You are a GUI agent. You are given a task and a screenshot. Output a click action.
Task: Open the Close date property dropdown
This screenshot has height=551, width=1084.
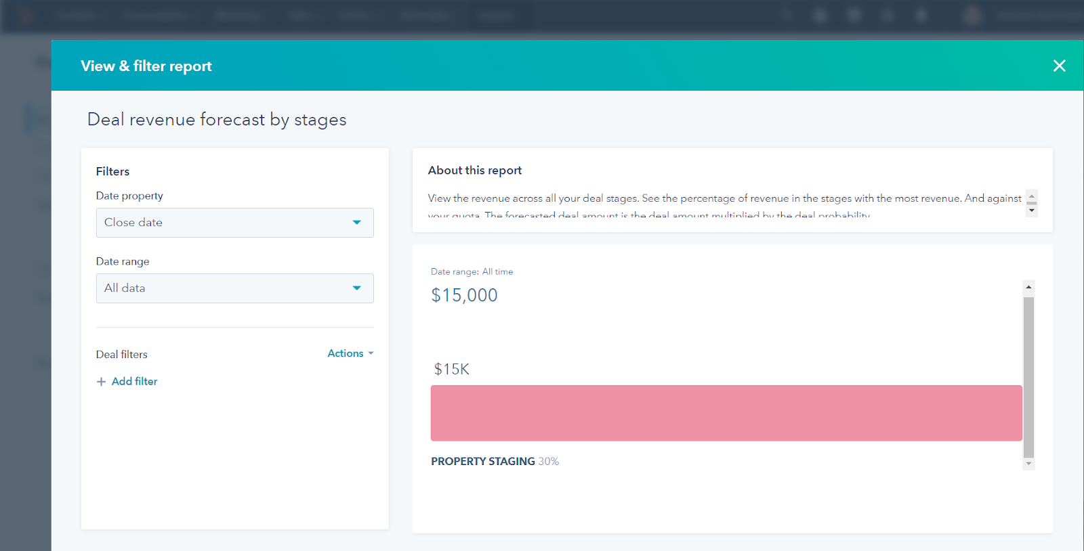tap(234, 223)
